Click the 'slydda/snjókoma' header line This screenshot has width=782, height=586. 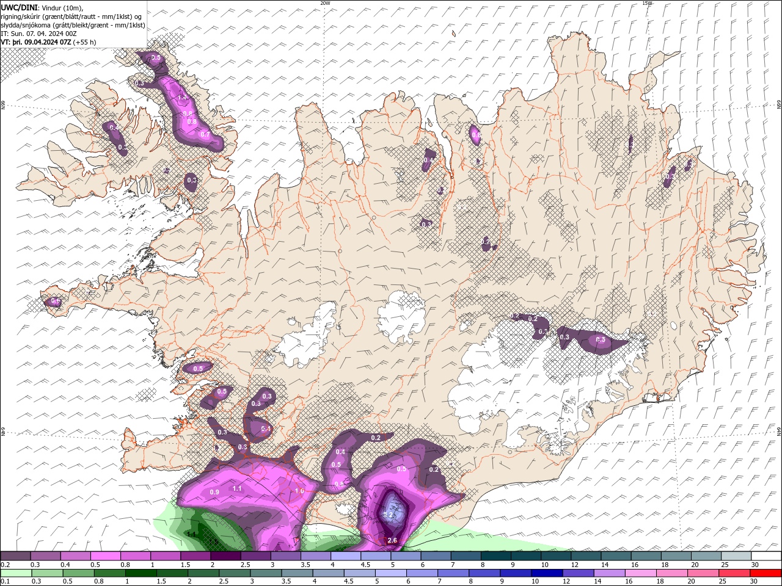pos(73,25)
